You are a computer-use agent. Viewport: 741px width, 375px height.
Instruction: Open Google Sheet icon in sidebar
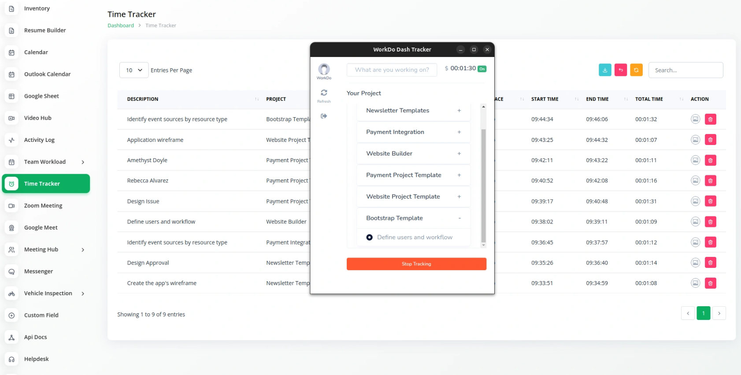11,96
